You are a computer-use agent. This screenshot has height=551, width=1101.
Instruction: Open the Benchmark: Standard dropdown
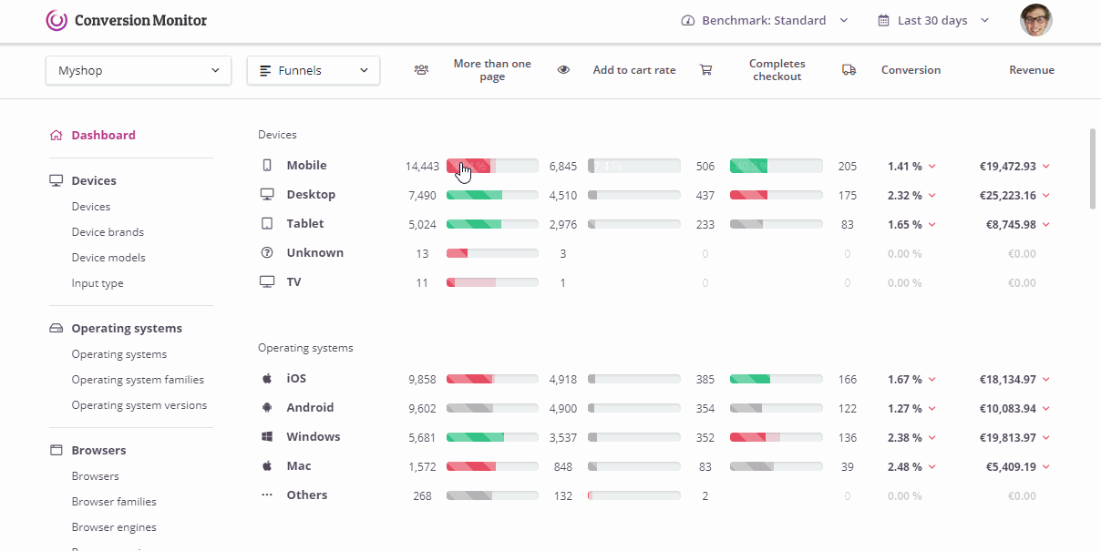[764, 19]
